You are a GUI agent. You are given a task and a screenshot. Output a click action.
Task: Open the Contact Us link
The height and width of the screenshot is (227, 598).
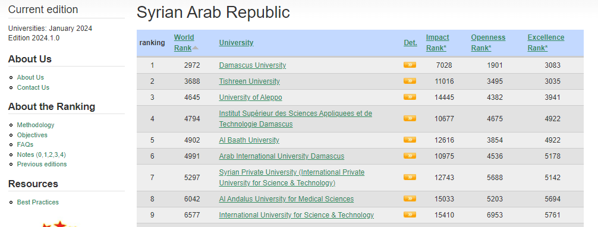[x=33, y=87]
